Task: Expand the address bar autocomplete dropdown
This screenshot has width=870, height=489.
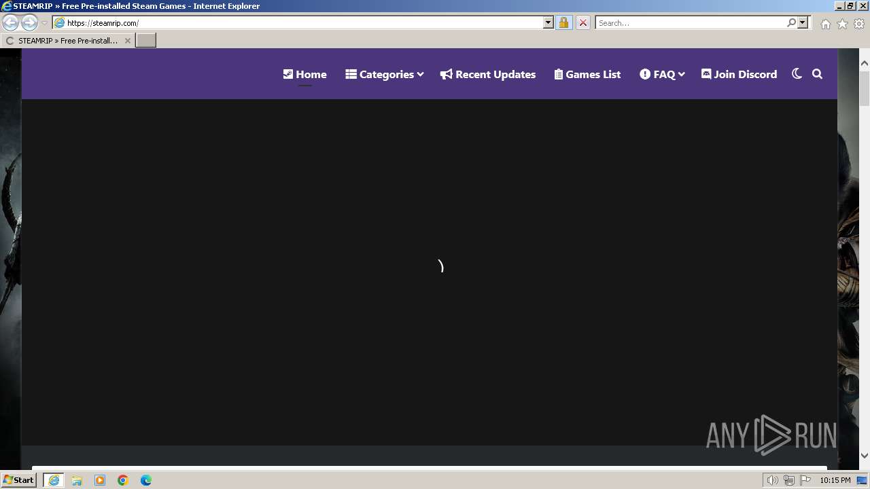Action: coord(549,23)
